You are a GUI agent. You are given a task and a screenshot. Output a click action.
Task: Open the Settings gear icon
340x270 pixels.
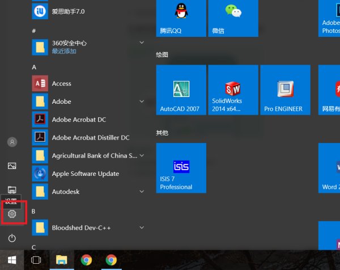(x=12, y=214)
